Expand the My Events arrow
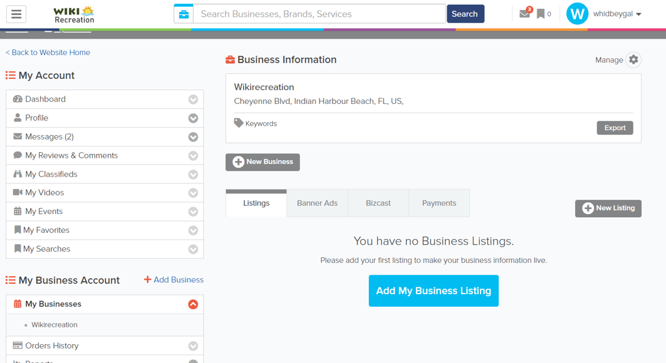The height and width of the screenshot is (363, 666). (193, 212)
